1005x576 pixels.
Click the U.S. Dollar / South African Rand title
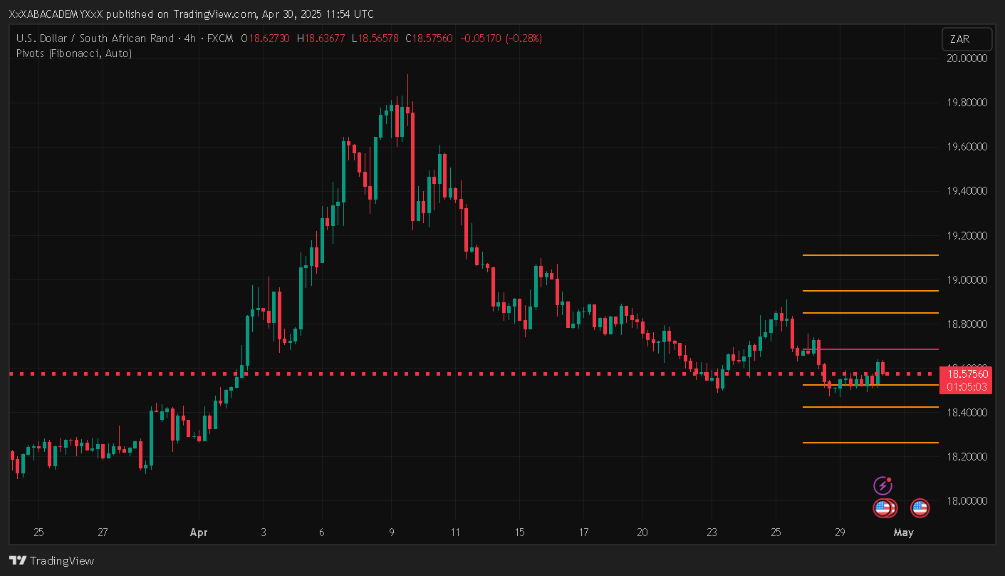[95, 38]
